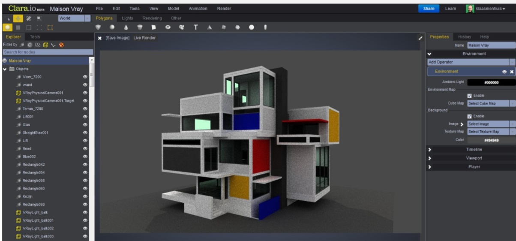Open the History tab
This screenshot has width=516, height=241.
pos(464,37)
